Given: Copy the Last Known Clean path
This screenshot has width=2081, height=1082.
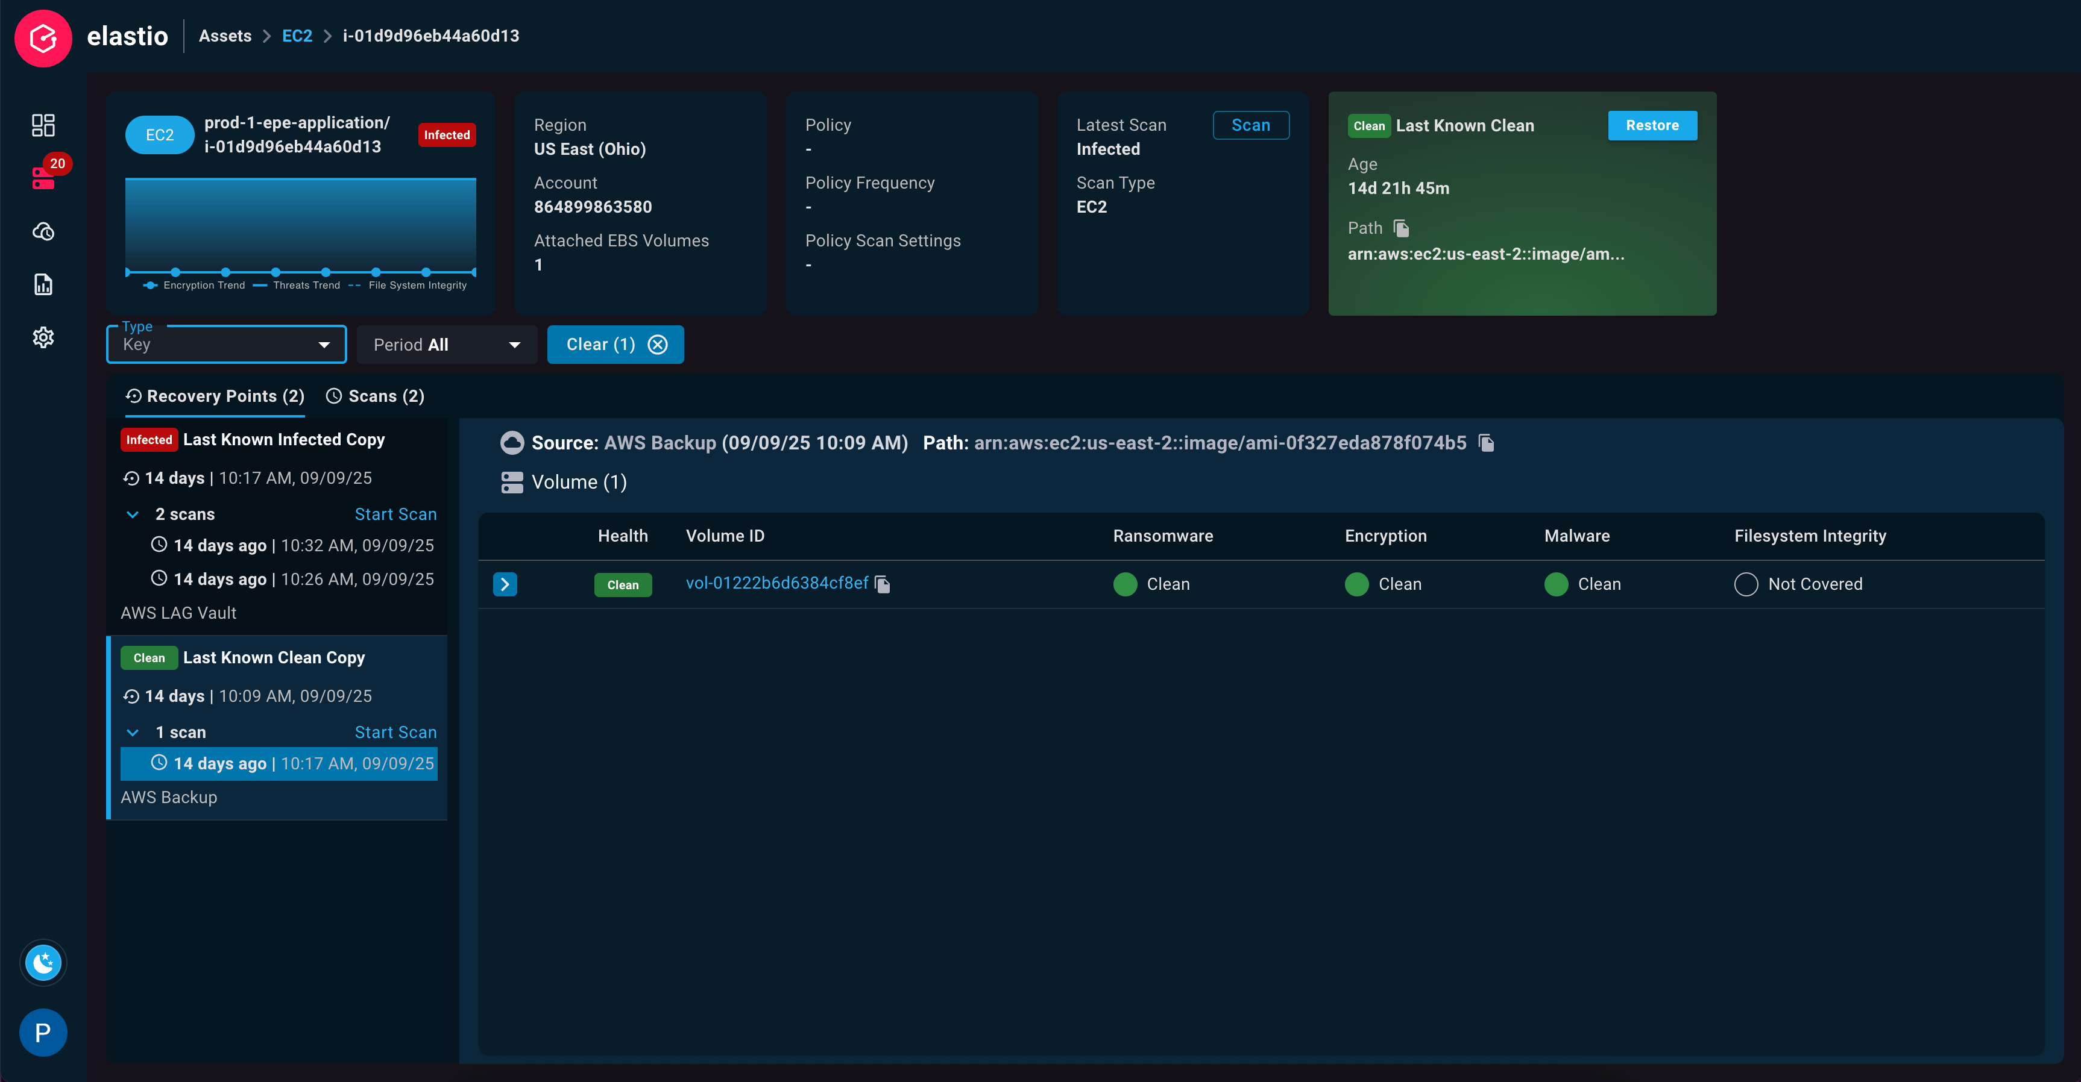Looking at the screenshot, I should (1402, 228).
